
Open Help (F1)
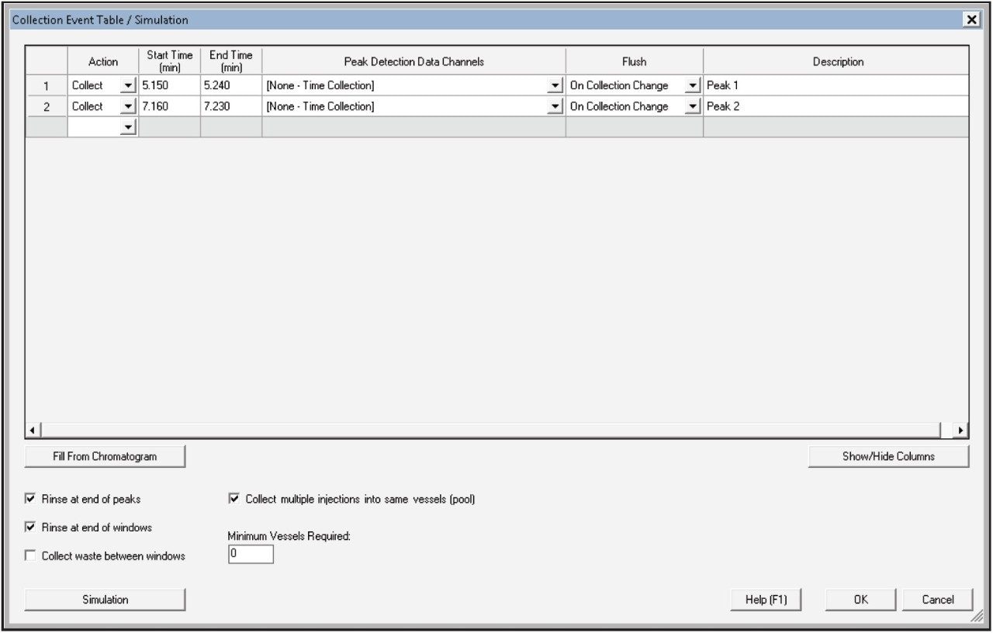tap(766, 600)
